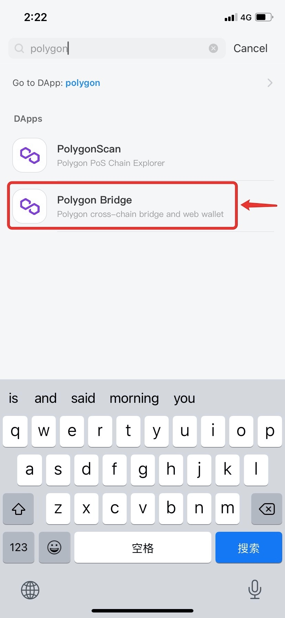The height and width of the screenshot is (618, 285).
Task: Tap the PolygonScan app icon
Action: (x=30, y=155)
